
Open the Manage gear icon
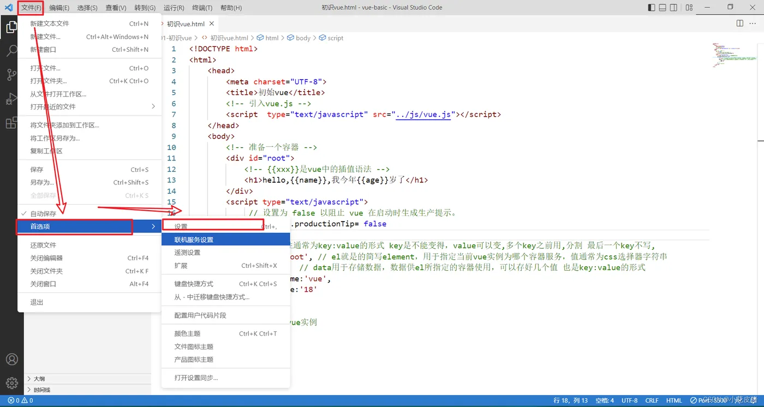(x=11, y=384)
